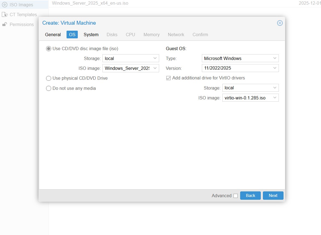This screenshot has width=321, height=235.
Task: Select Use CD/DVD disc image file option
Action: (x=48, y=48)
